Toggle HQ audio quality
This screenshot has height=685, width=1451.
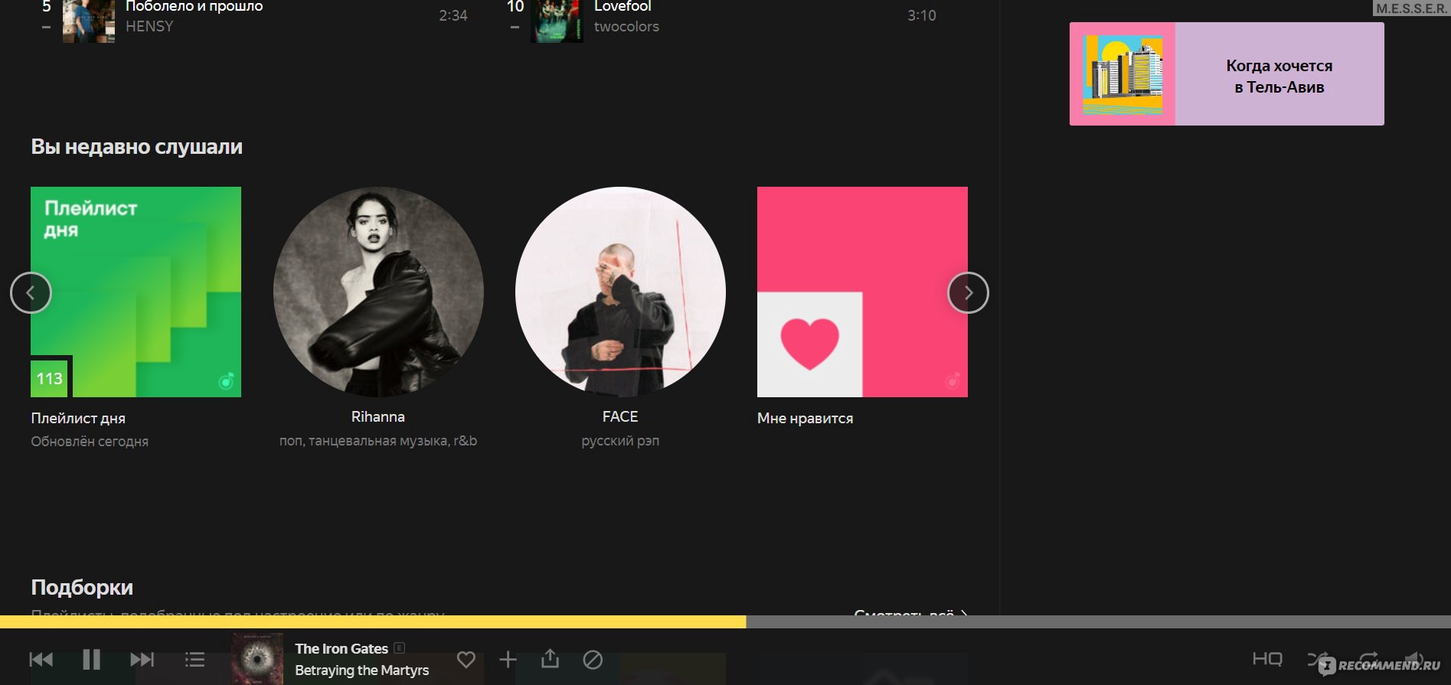(1267, 658)
